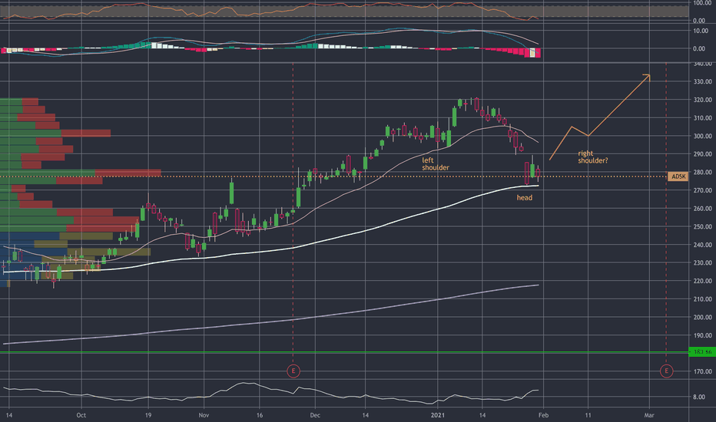Click the 320.00 price axis label
Viewport: 716px width, 422px height.
(702, 100)
